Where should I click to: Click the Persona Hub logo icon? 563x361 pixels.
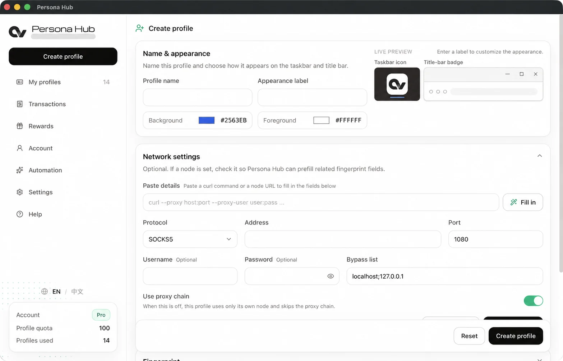[x=18, y=32]
